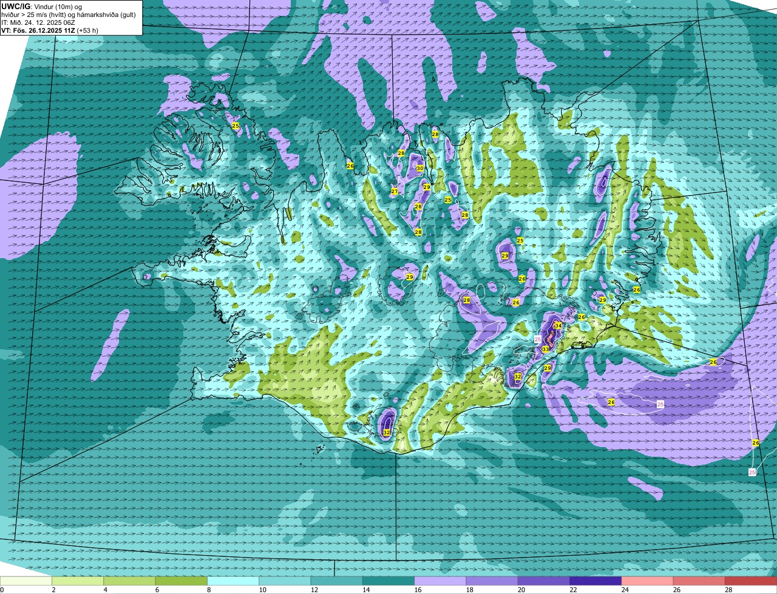The height and width of the screenshot is (594, 777).
Task: Pick the 4–6 m/s yellow-green legend swatch
Action: click(x=129, y=581)
